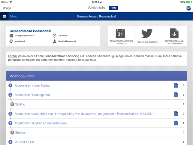Click the calendar icon beside 24 september 2017
Viewport: 193px width, 145px height.
click(11, 36)
